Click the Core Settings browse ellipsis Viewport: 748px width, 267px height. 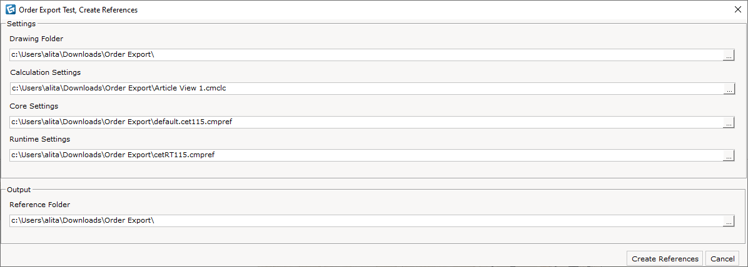click(729, 123)
